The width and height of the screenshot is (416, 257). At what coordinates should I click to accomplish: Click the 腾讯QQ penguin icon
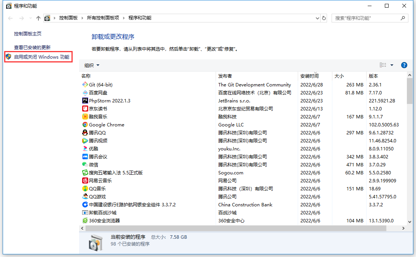click(x=85, y=132)
